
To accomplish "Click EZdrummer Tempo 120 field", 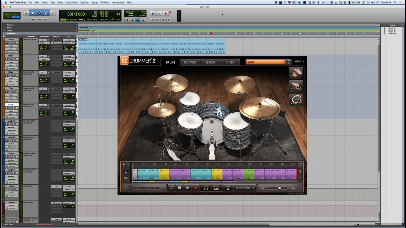I will (x=216, y=188).
